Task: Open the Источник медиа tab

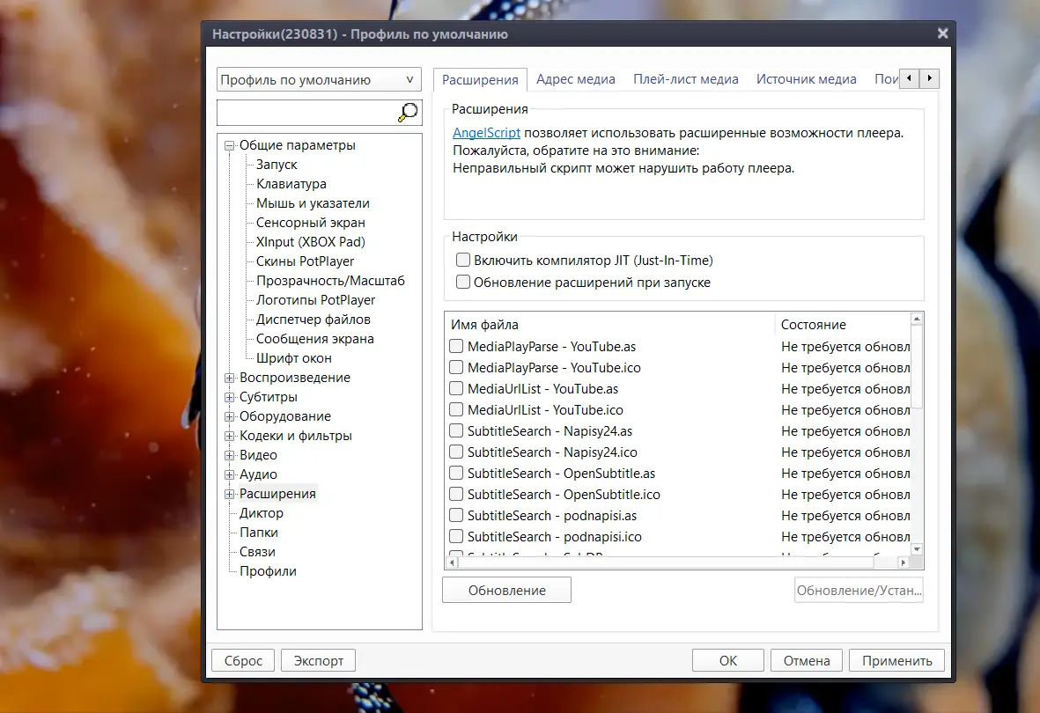Action: 807,79
